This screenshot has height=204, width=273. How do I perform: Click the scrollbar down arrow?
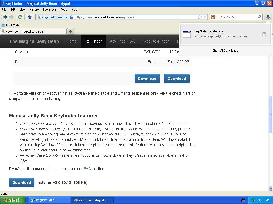[271, 188]
